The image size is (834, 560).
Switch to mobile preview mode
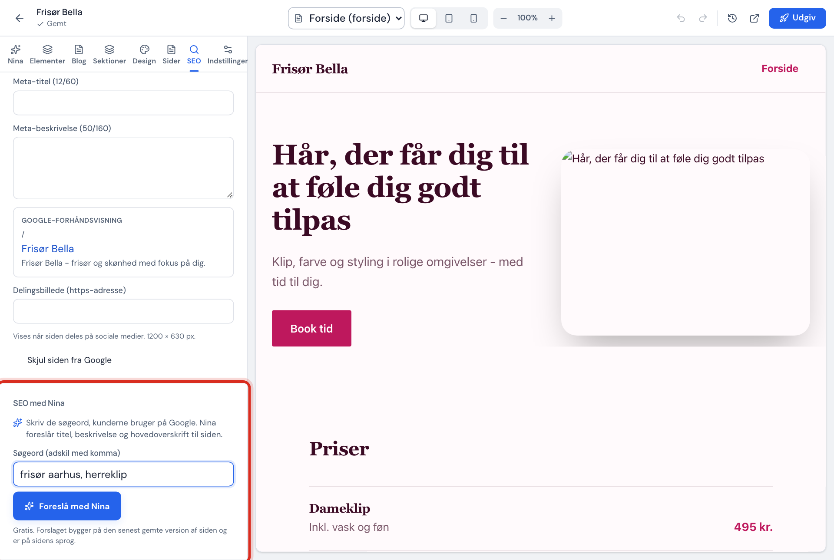(x=473, y=18)
